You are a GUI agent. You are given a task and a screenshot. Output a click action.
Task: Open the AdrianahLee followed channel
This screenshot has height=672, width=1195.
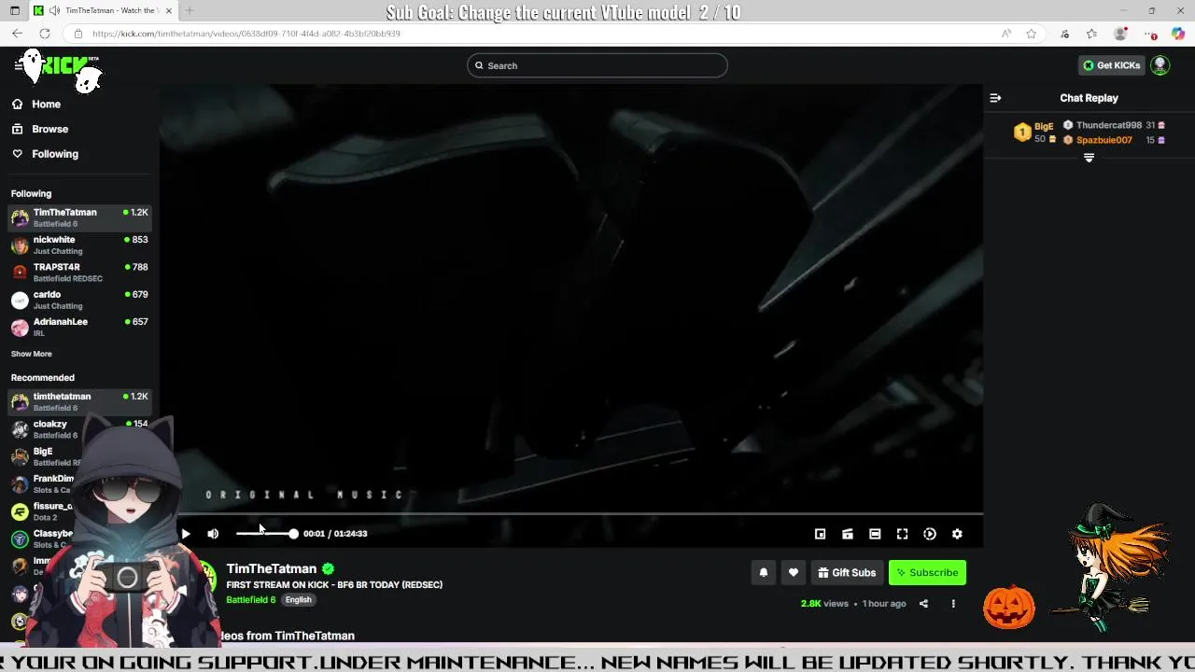coord(79,327)
